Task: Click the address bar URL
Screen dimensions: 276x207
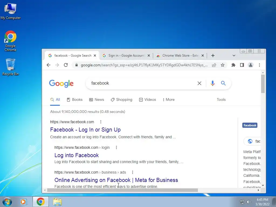Action: click(144, 65)
